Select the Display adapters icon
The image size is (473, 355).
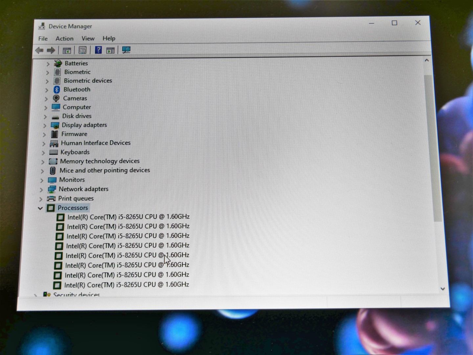click(x=55, y=125)
